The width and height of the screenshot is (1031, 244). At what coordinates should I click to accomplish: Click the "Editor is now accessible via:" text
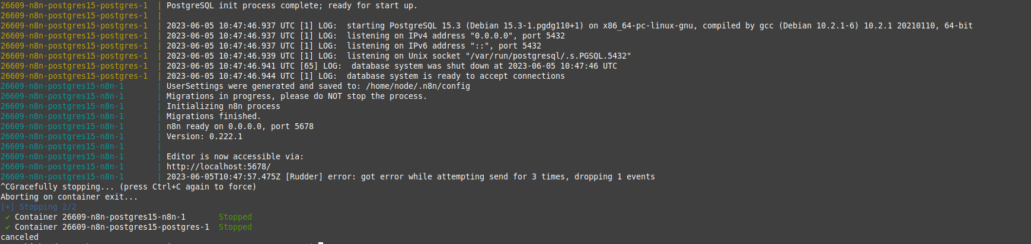point(235,157)
